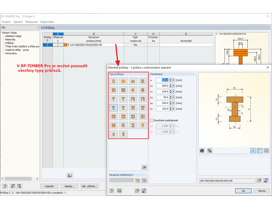Select the rectangle cross-section type
This screenshot has width=272, height=209.
coord(113,81)
